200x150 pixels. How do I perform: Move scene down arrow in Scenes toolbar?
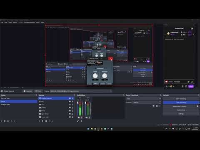[15, 121]
